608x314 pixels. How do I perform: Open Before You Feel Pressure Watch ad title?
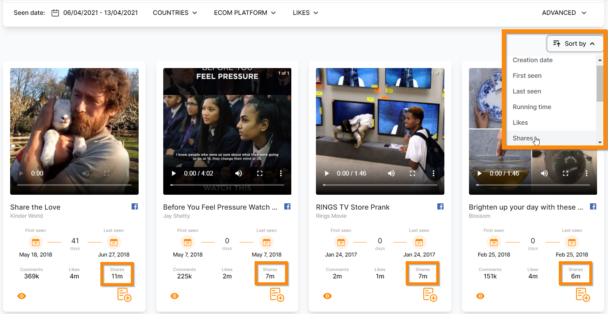coord(220,207)
